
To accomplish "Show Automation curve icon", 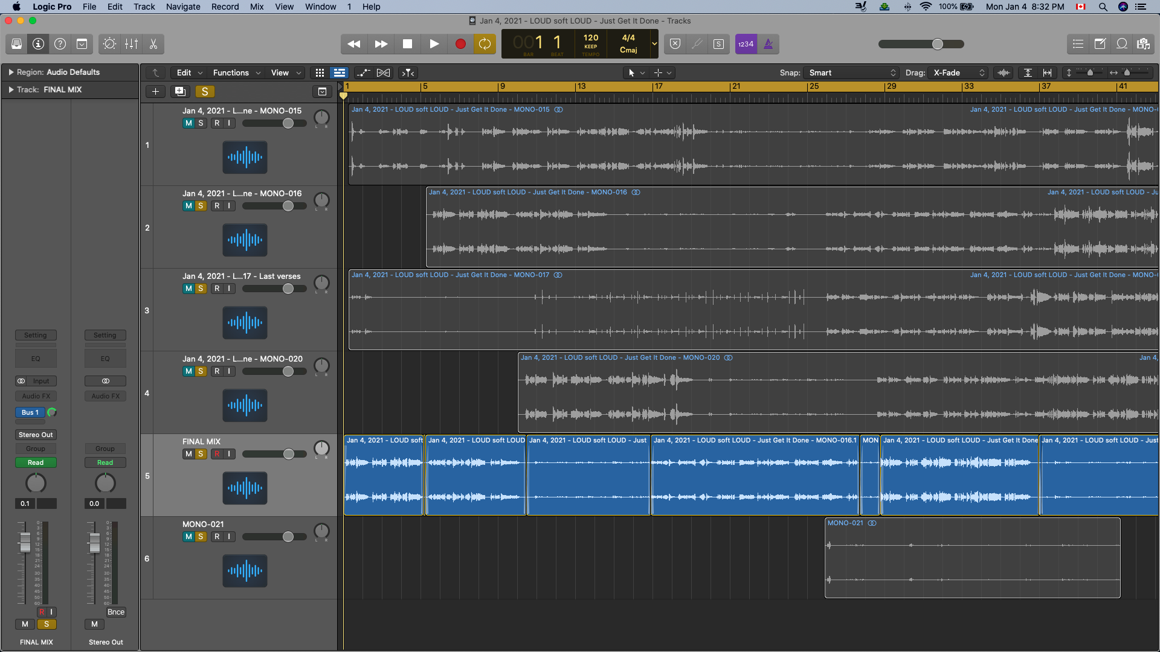I will [x=363, y=73].
